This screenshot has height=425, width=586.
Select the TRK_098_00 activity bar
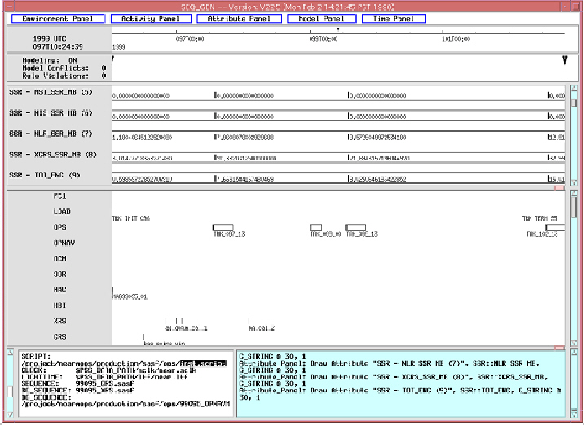pos(316,227)
